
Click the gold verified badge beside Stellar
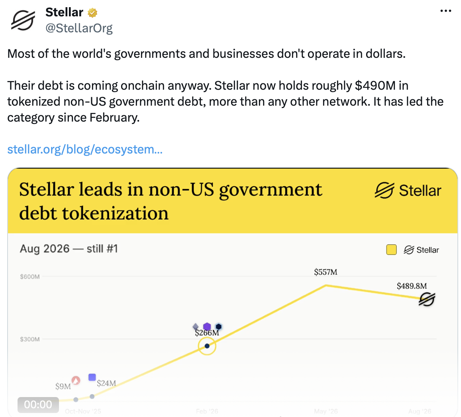tap(92, 13)
